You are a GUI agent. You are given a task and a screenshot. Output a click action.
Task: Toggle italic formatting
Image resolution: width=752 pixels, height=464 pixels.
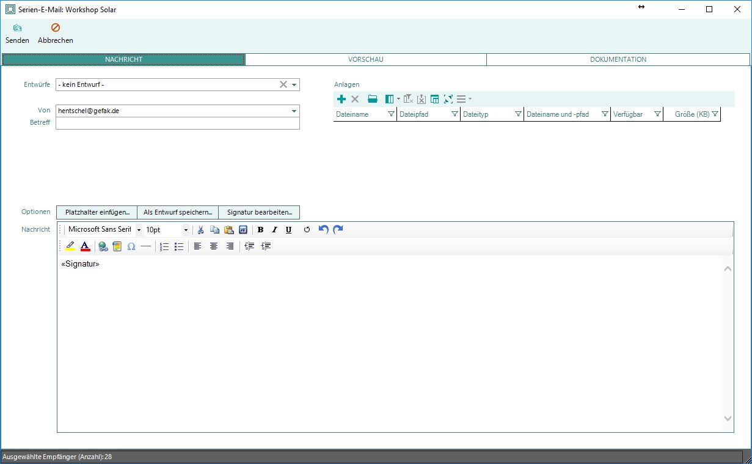[x=274, y=230]
